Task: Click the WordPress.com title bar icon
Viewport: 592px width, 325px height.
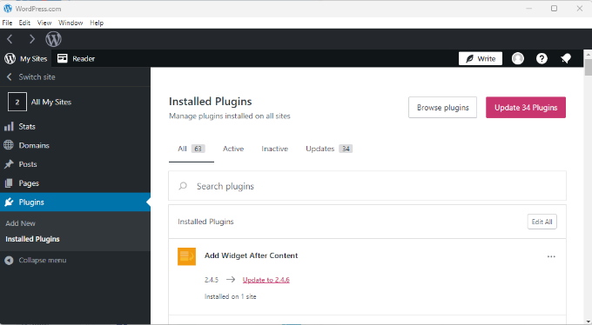Action: tap(8, 9)
